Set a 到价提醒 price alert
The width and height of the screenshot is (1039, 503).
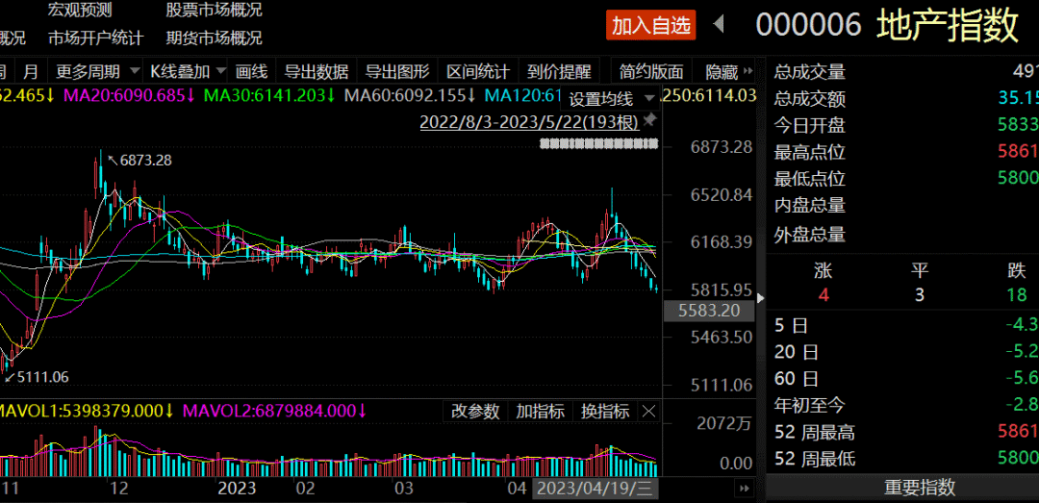(559, 71)
